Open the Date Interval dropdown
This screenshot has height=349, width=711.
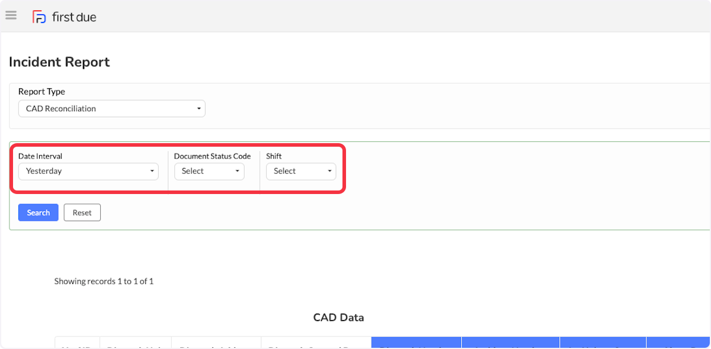click(x=88, y=171)
